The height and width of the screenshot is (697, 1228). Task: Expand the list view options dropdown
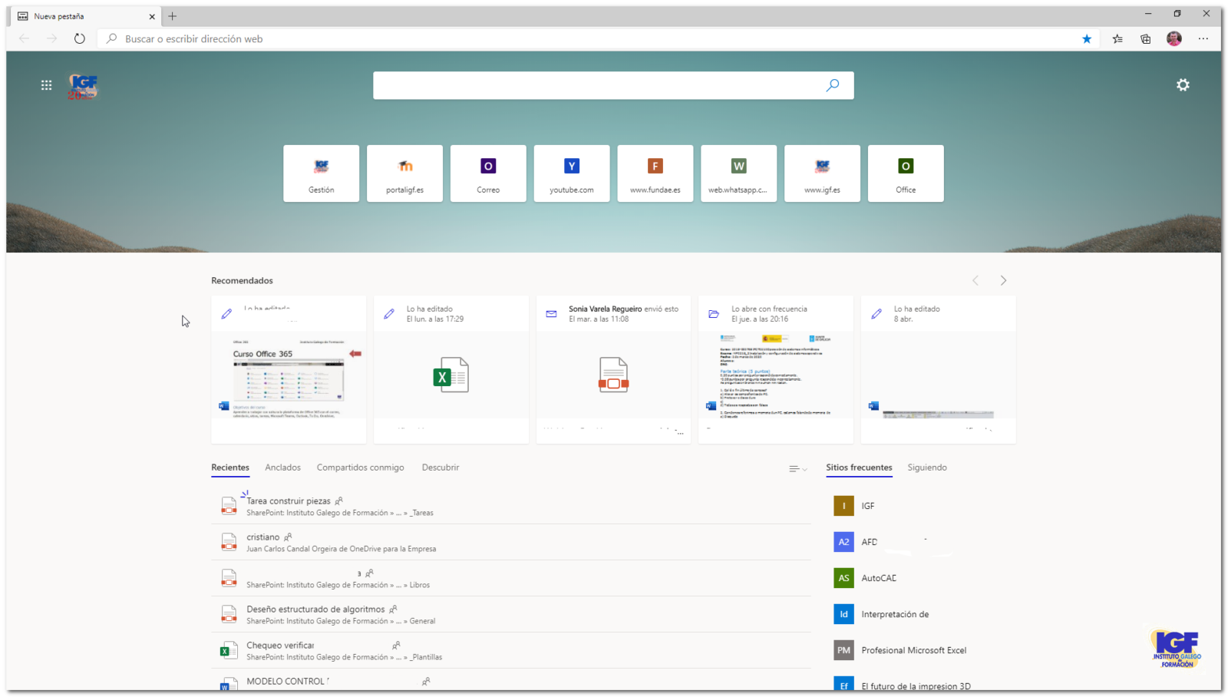798,468
